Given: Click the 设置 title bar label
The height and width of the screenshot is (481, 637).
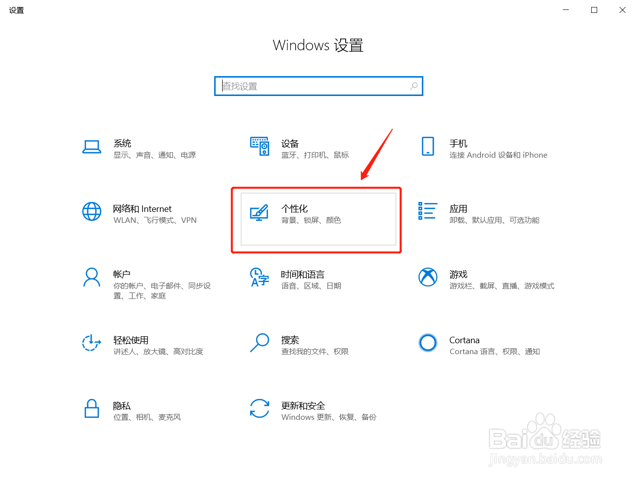Looking at the screenshot, I should [x=16, y=10].
